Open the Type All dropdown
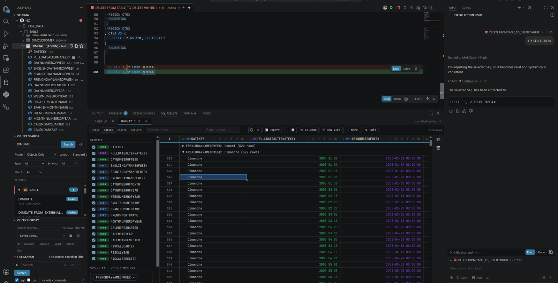Viewport: 558px width, 283px height. tap(34, 163)
